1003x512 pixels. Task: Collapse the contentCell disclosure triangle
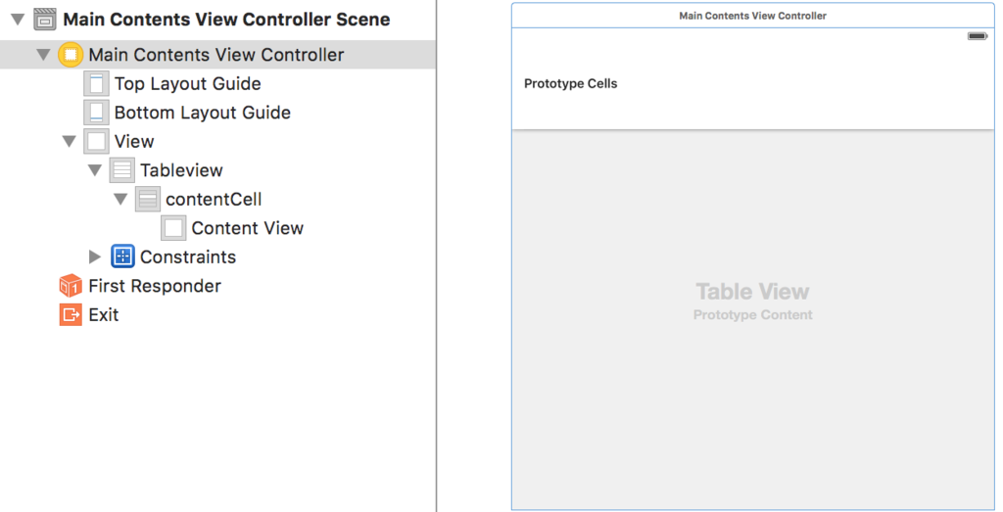coord(120,200)
